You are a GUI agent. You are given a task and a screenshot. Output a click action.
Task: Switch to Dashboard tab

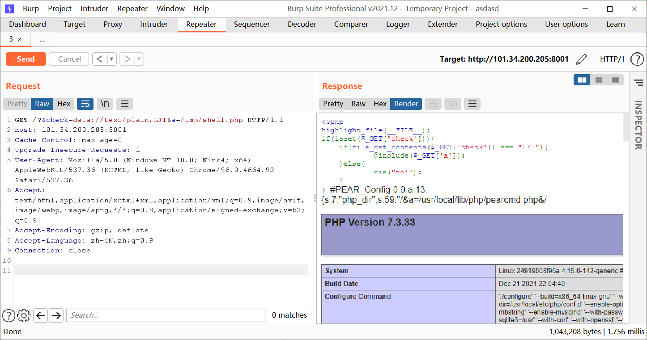point(27,24)
